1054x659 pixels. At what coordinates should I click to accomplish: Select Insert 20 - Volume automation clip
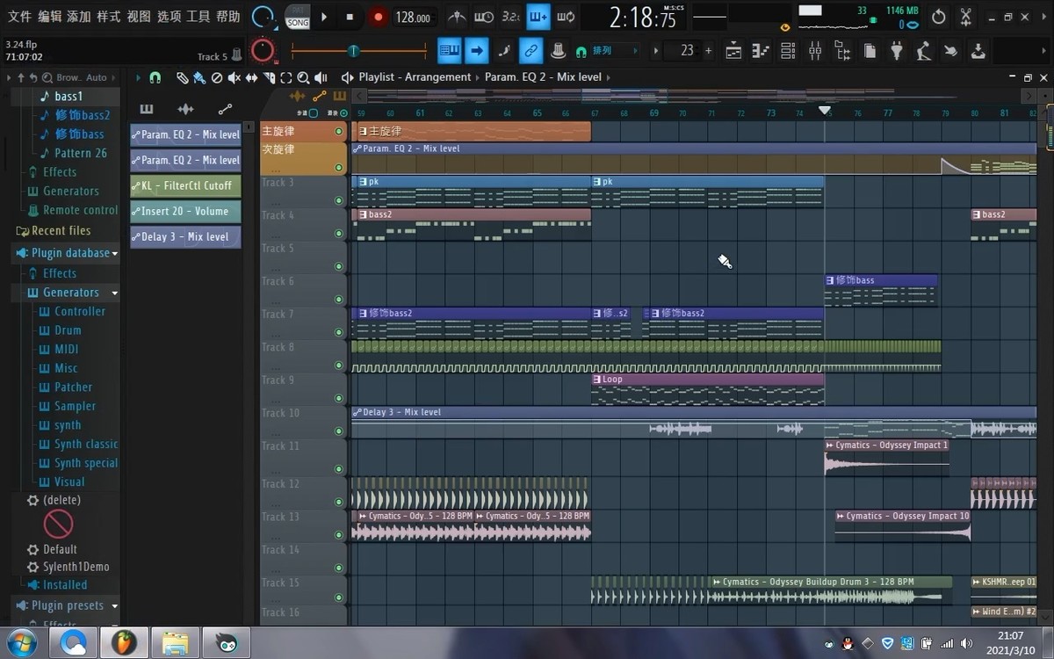(x=185, y=212)
